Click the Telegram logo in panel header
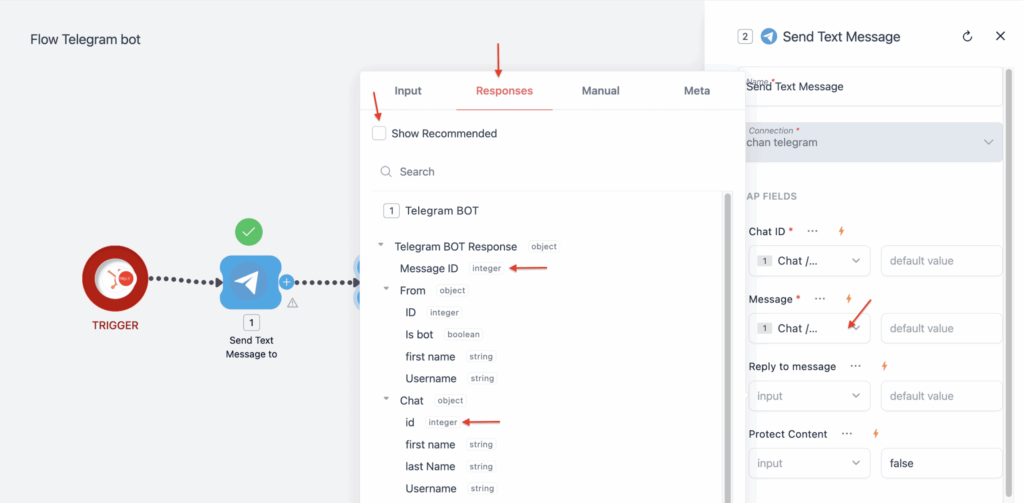The width and height of the screenshot is (1023, 503). point(768,36)
